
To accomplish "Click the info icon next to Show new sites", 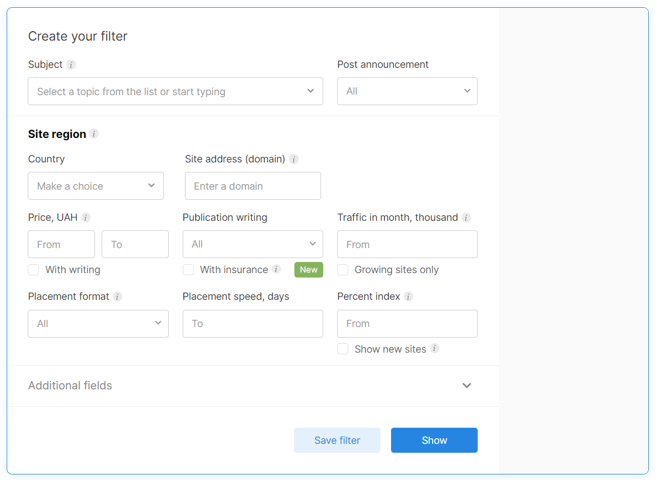I will coord(435,349).
